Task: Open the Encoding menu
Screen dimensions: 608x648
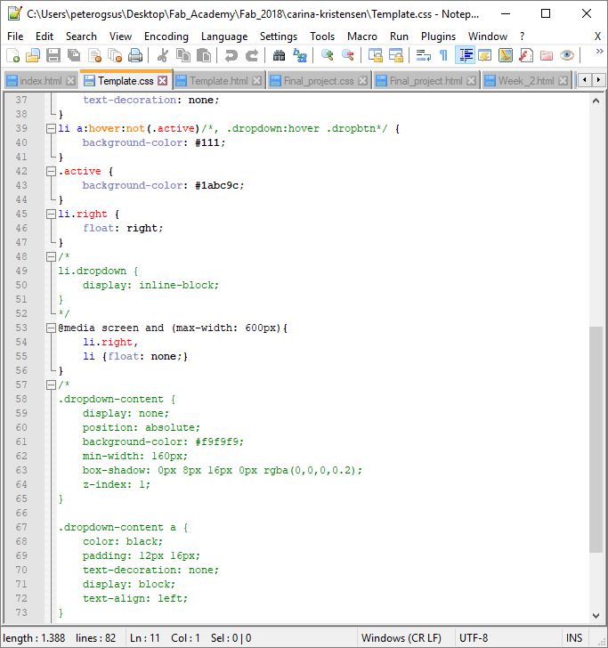Action: point(166,36)
